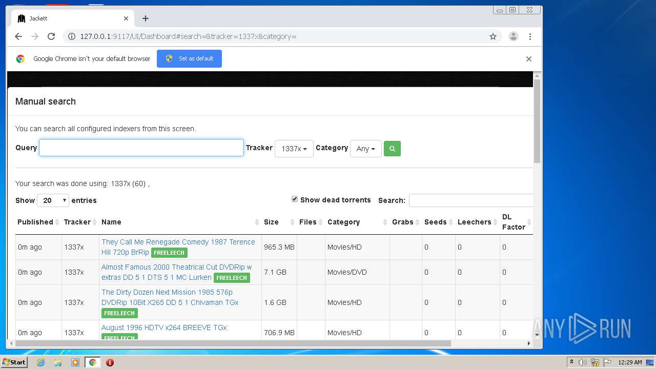The width and height of the screenshot is (656, 369).
Task: Click the taskbar clock showing 12:29 AM
Action: click(630, 362)
